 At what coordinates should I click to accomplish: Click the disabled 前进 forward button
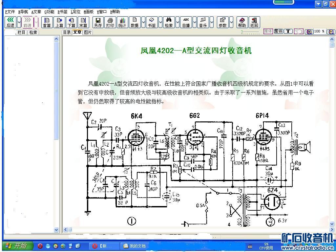[x=28, y=22]
